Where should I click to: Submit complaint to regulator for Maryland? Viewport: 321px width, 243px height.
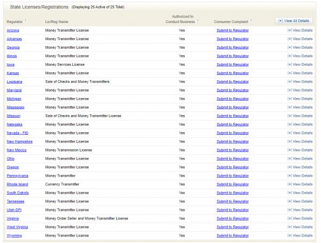coord(233,90)
